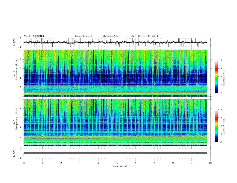Click the upper color bar legend
This screenshot has width=237, height=183.
pyautogui.click(x=217, y=77)
